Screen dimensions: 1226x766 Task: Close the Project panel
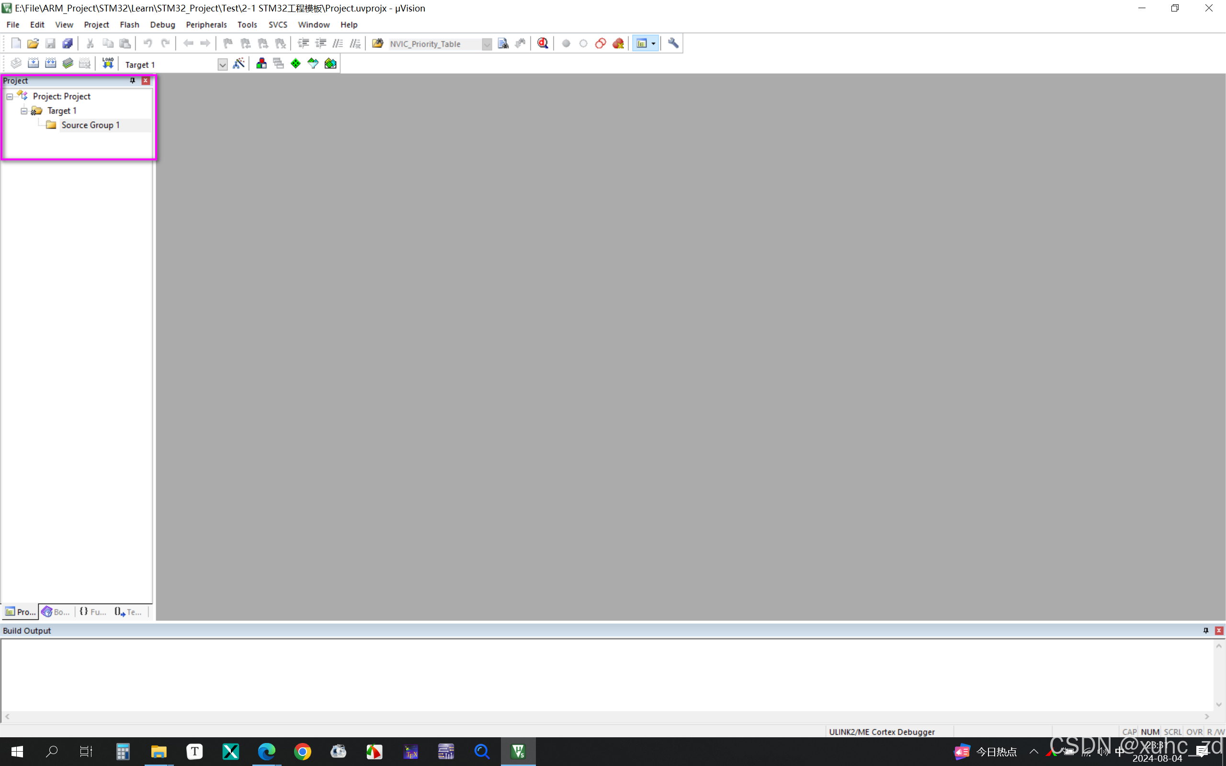click(146, 80)
